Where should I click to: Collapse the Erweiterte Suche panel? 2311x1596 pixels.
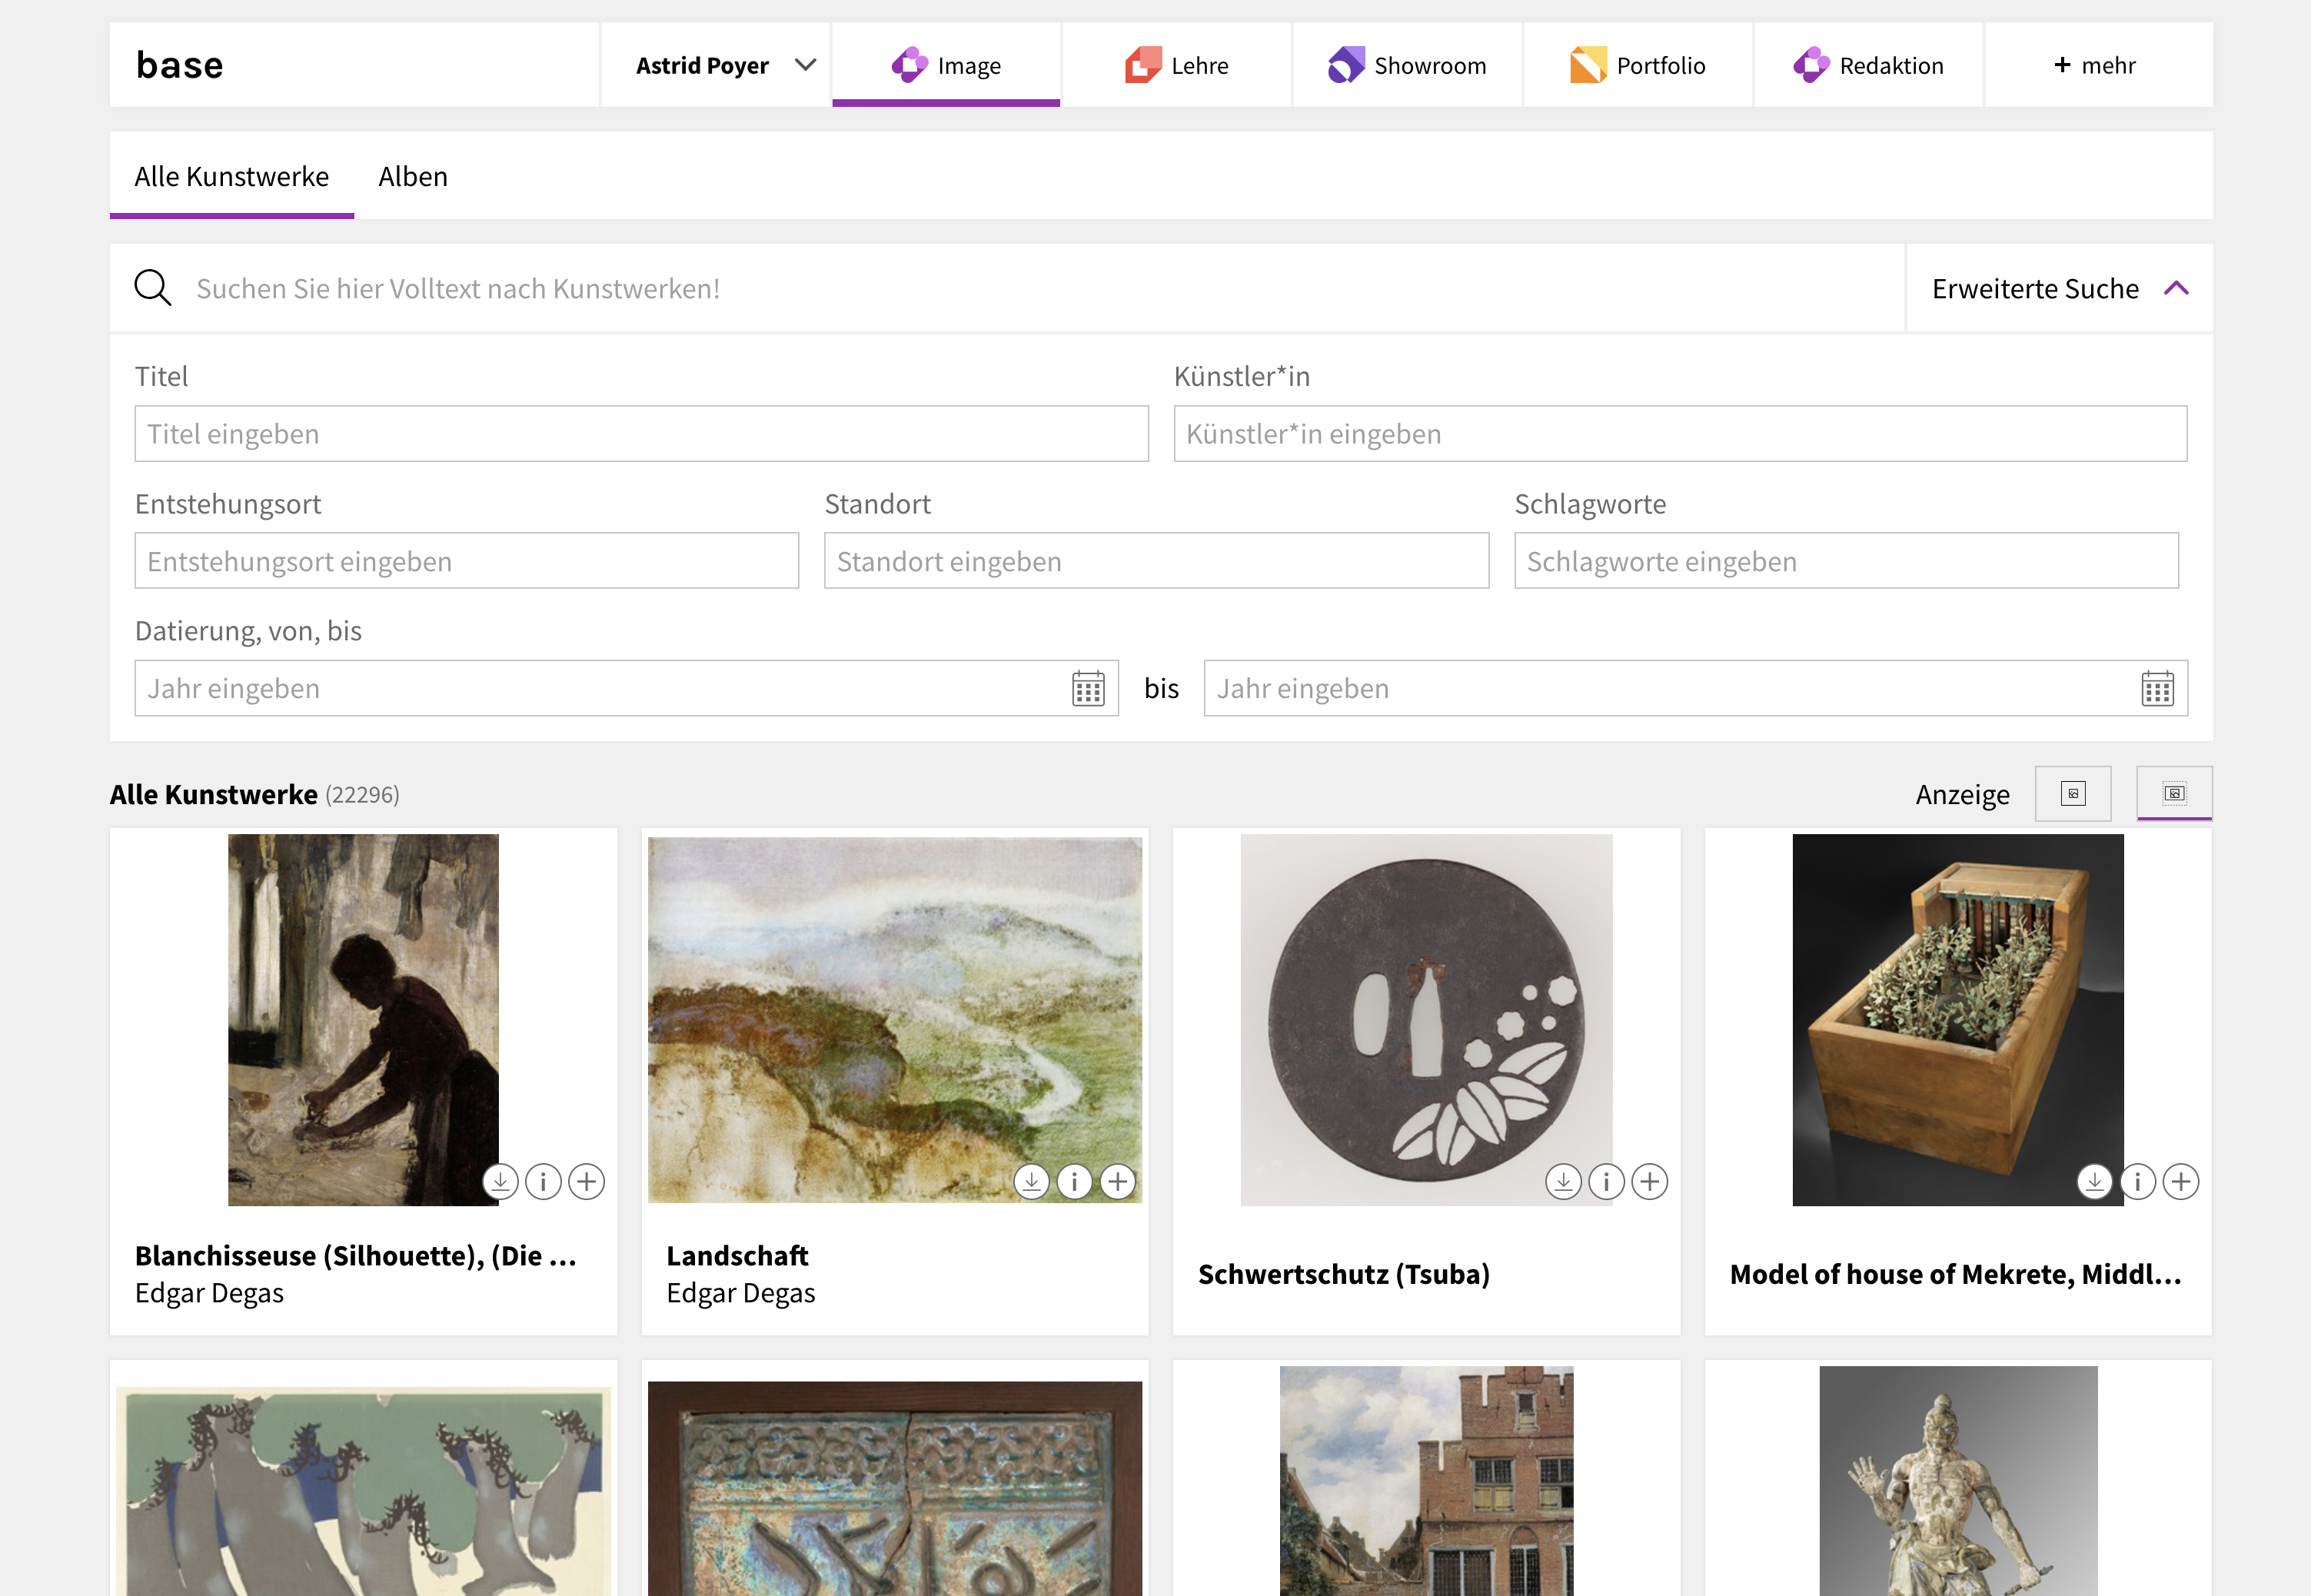click(2060, 288)
